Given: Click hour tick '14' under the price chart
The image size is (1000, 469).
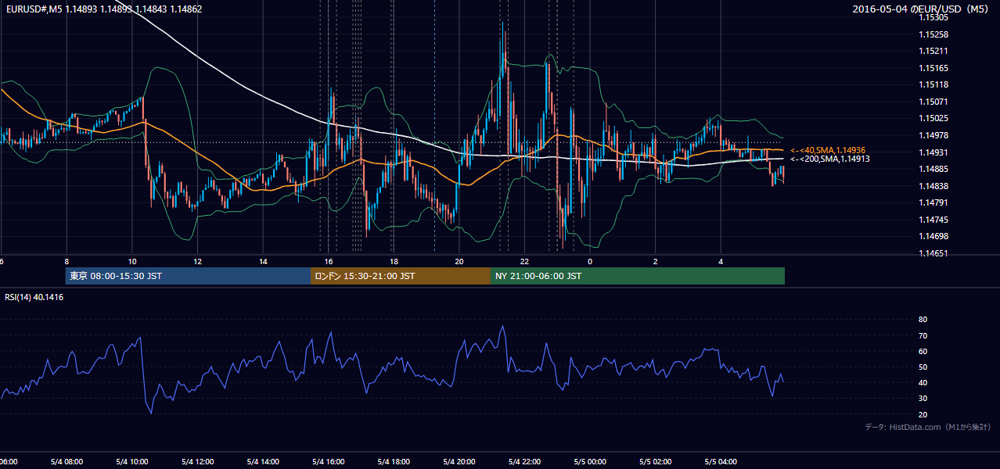Looking at the screenshot, I should [264, 261].
